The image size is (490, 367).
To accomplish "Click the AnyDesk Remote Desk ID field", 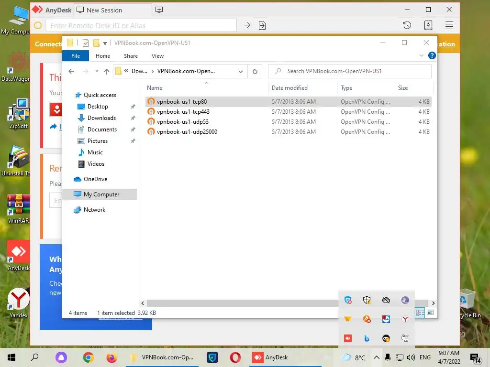I will pyautogui.click(x=141, y=26).
